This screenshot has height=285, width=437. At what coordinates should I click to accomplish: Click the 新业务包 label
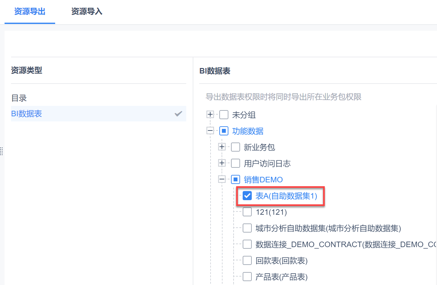260,147
